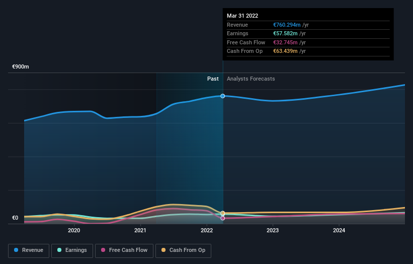413x264 pixels.
Task: Click the €900m y-axis label
Action: coord(21,67)
